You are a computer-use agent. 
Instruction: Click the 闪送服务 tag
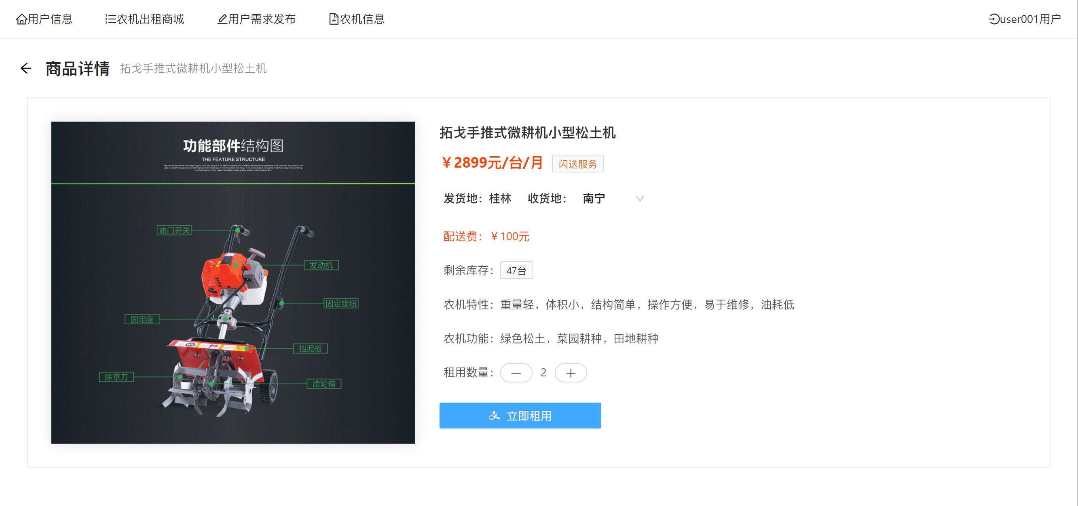point(577,164)
